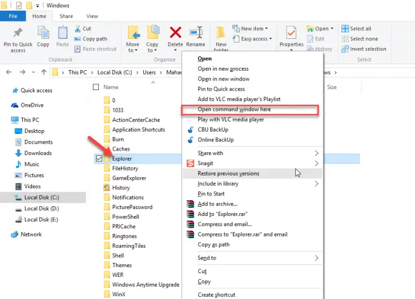Click the Cut scissors icon in ribbon

[78, 29]
